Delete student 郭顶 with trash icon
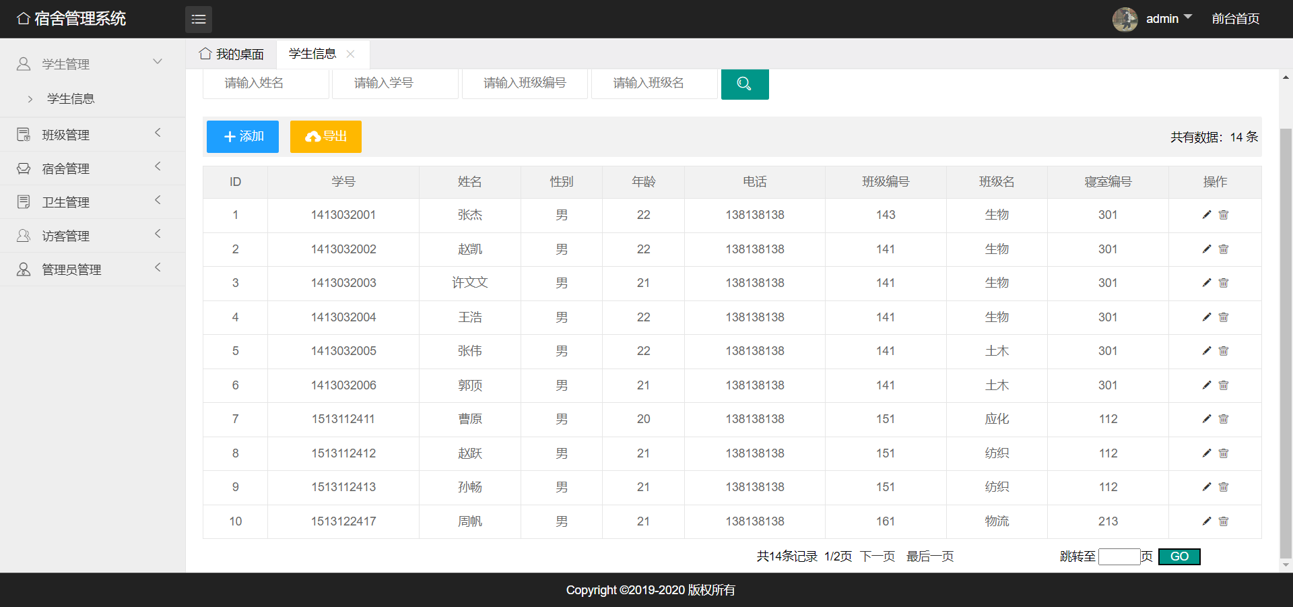The height and width of the screenshot is (607, 1293). tap(1224, 385)
